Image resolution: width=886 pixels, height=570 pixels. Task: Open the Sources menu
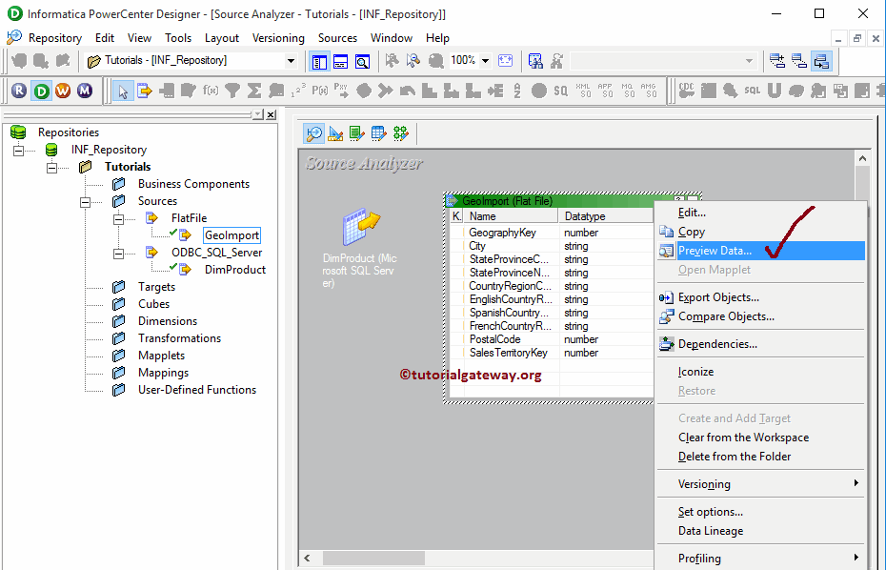coord(337,38)
